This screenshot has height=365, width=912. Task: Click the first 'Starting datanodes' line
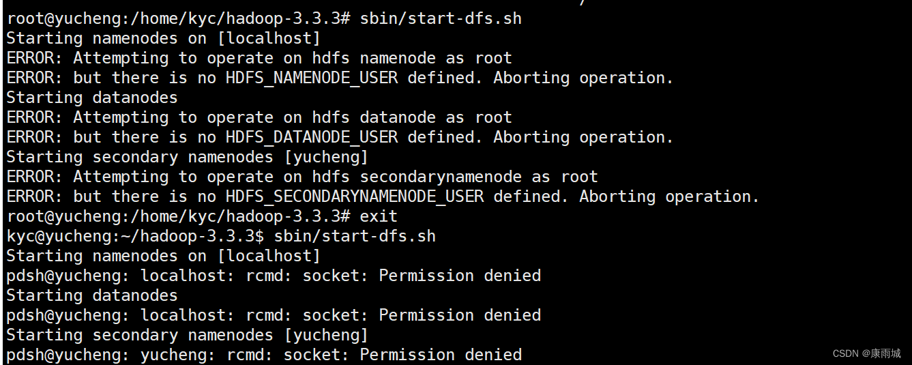click(92, 98)
